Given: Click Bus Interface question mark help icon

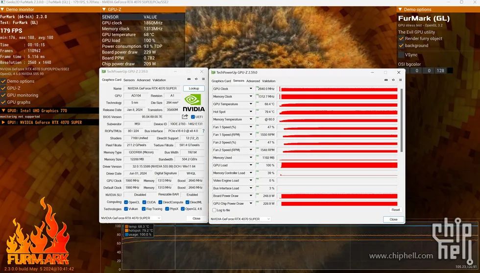Looking at the screenshot, I should coord(203,131).
